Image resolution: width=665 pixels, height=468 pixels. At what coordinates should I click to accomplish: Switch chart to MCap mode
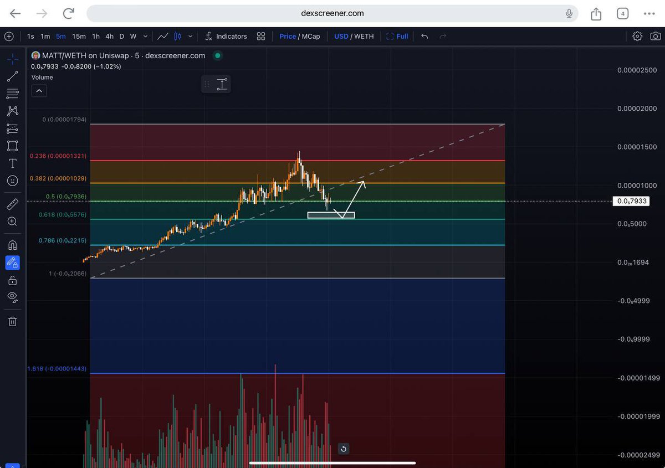[311, 37]
